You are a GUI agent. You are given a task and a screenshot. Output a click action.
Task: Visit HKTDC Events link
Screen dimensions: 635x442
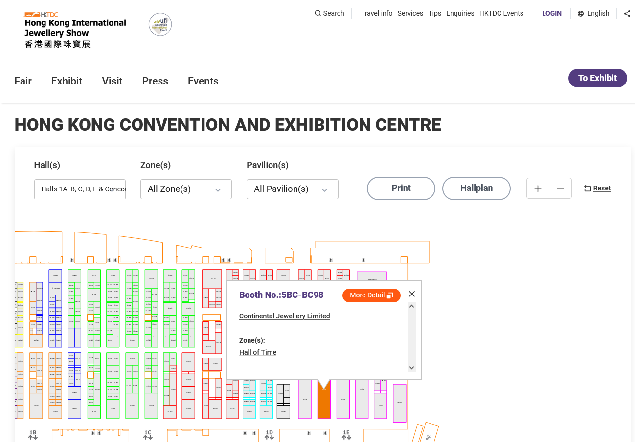pyautogui.click(x=501, y=13)
